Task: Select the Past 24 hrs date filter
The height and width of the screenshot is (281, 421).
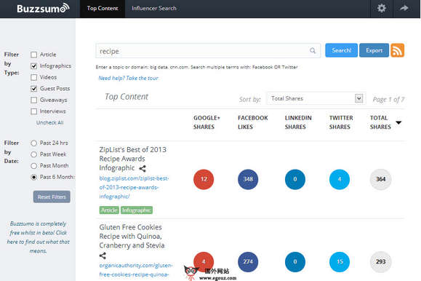Action: pos(34,143)
